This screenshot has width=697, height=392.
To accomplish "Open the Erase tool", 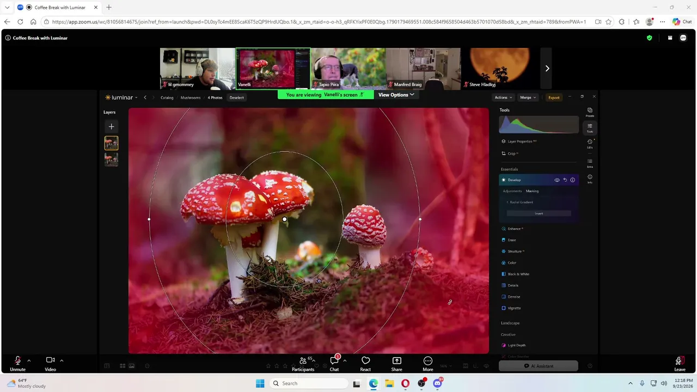I will (x=511, y=240).
